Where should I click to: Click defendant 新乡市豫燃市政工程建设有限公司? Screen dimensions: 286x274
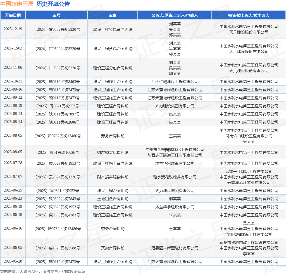click(249, 242)
